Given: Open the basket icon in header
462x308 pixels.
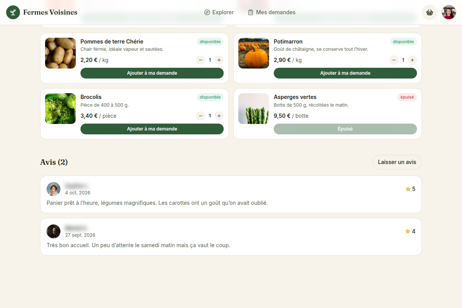Looking at the screenshot, I should pyautogui.click(x=430, y=12).
